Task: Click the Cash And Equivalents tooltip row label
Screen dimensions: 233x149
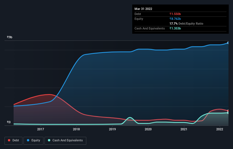Action: tap(150, 28)
